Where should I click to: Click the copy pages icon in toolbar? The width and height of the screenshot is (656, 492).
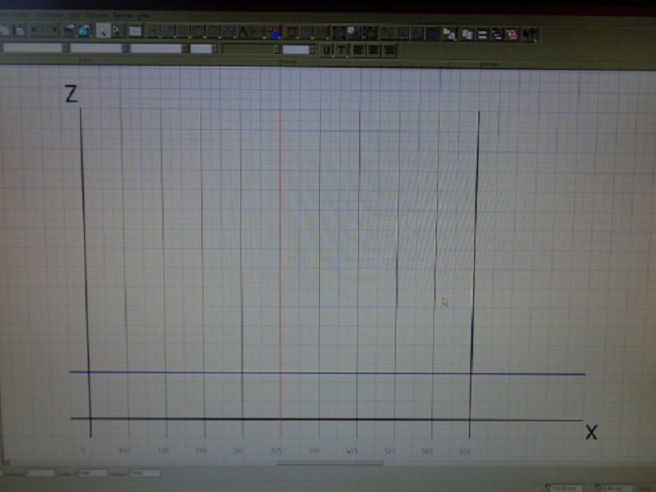[467, 34]
